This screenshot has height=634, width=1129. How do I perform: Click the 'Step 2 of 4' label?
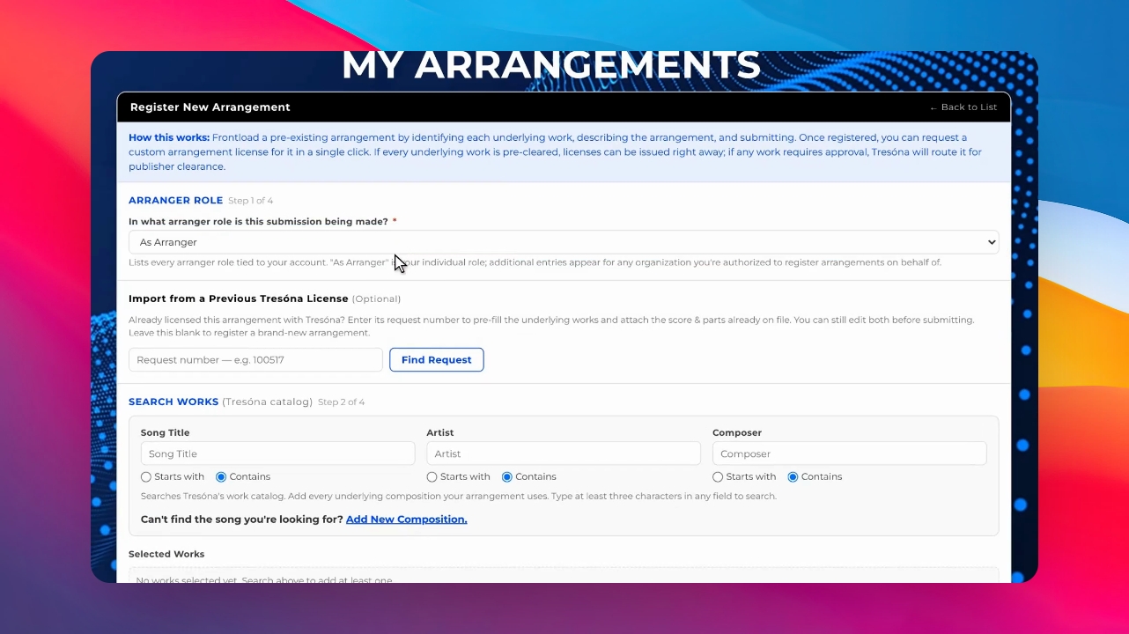point(341,402)
